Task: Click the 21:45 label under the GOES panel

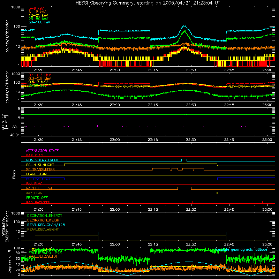Action: coord(77,140)
